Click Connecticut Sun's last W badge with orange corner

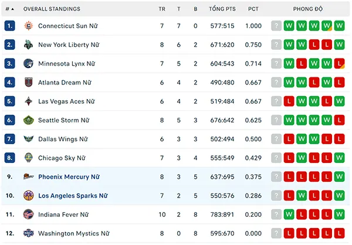coord(327,26)
